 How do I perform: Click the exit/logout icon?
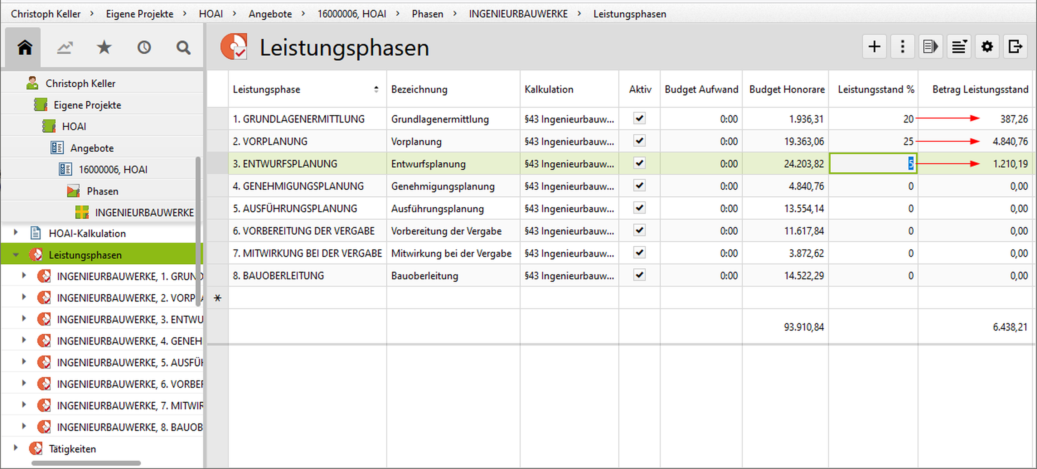coord(1015,47)
